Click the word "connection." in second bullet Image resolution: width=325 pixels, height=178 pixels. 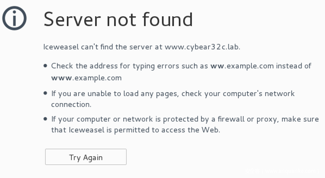71,105
